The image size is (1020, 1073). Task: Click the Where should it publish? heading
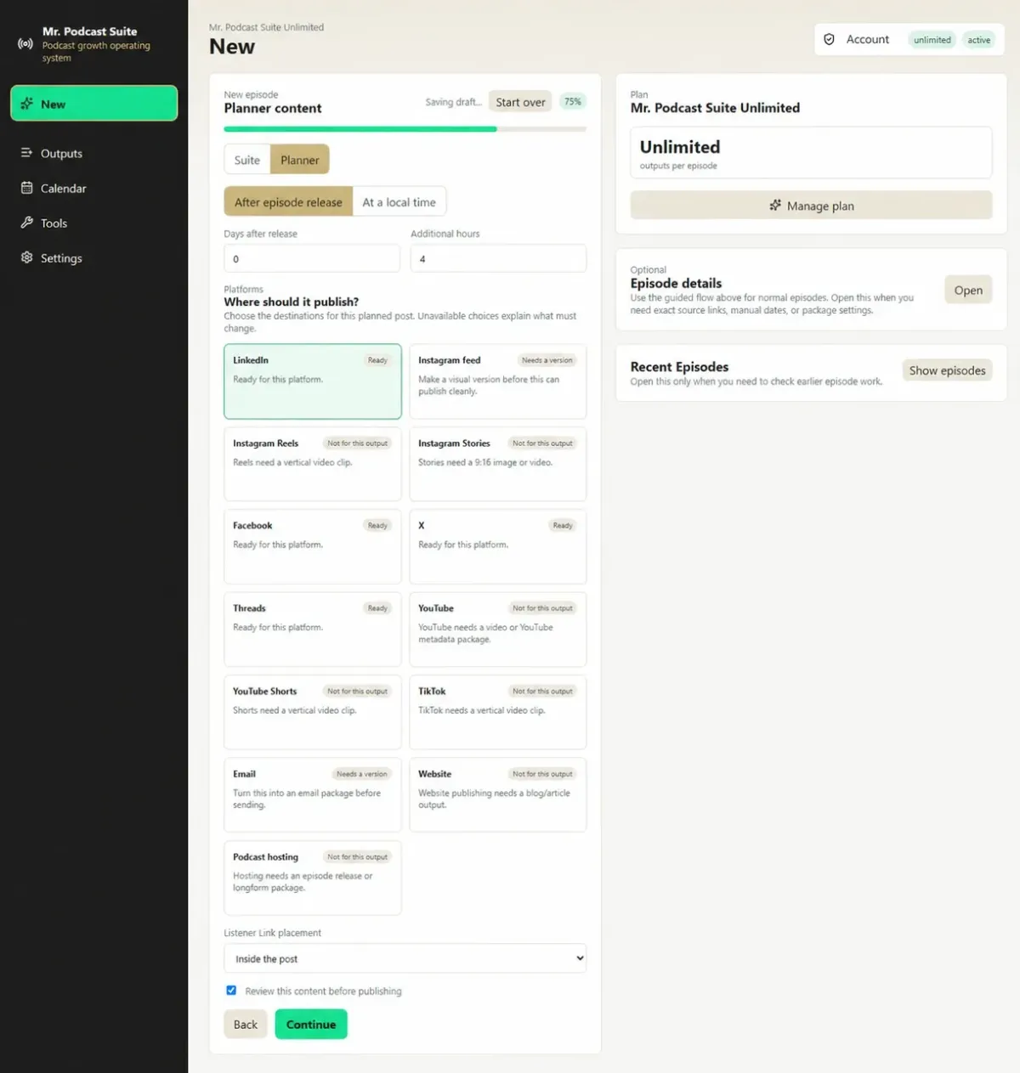291,302
